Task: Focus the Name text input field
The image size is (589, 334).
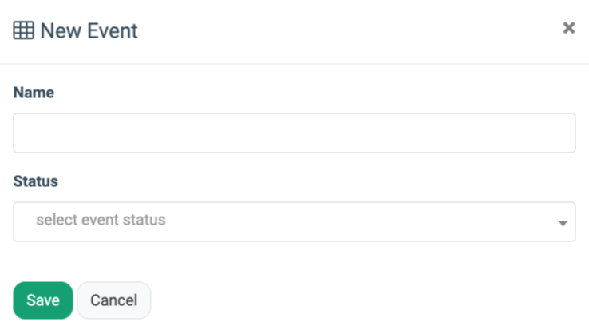Action: pyautogui.click(x=294, y=133)
